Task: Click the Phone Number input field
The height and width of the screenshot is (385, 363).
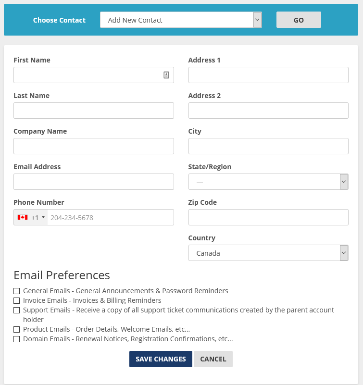Action: [111, 217]
